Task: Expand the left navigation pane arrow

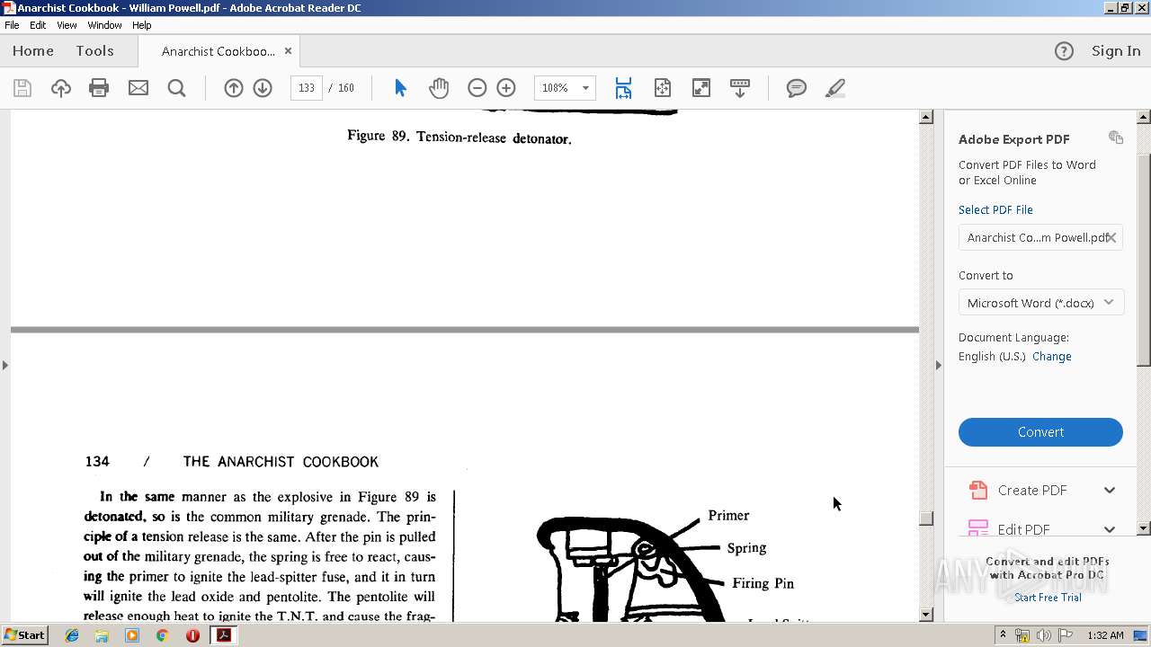Action: pos(5,365)
